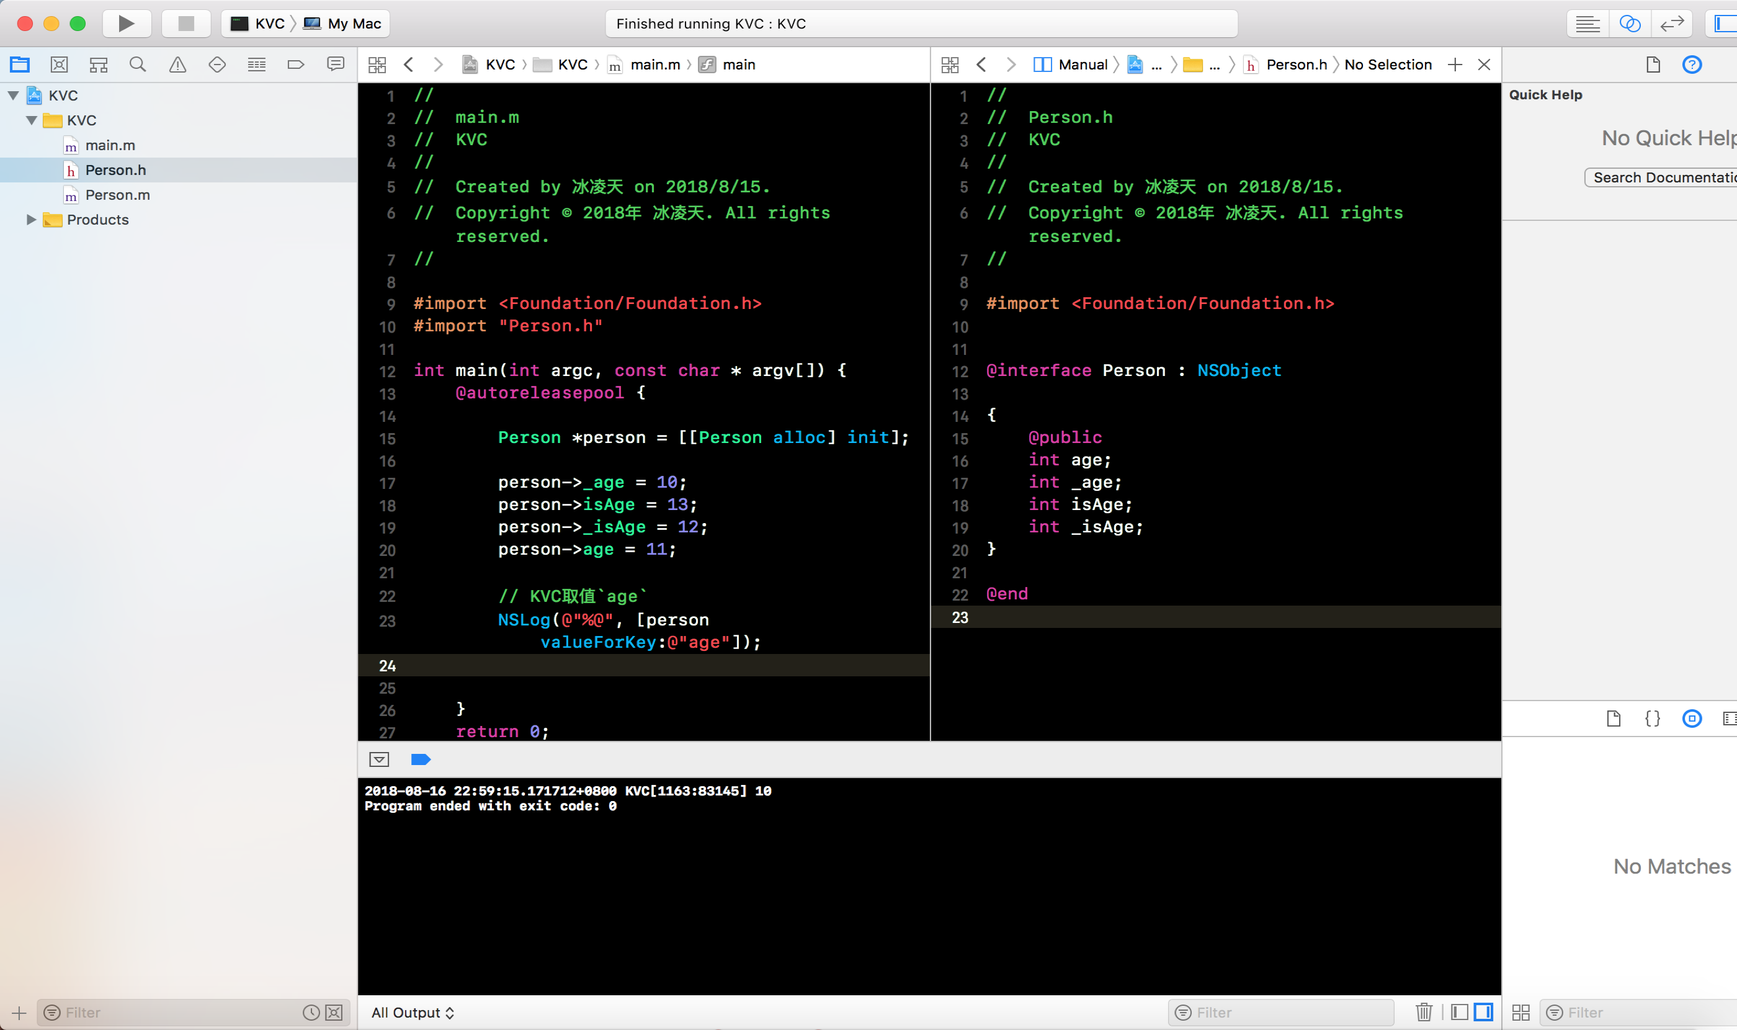Collapse the KVC project root
Image resolution: width=1737 pixels, height=1030 pixels.
[x=13, y=95]
